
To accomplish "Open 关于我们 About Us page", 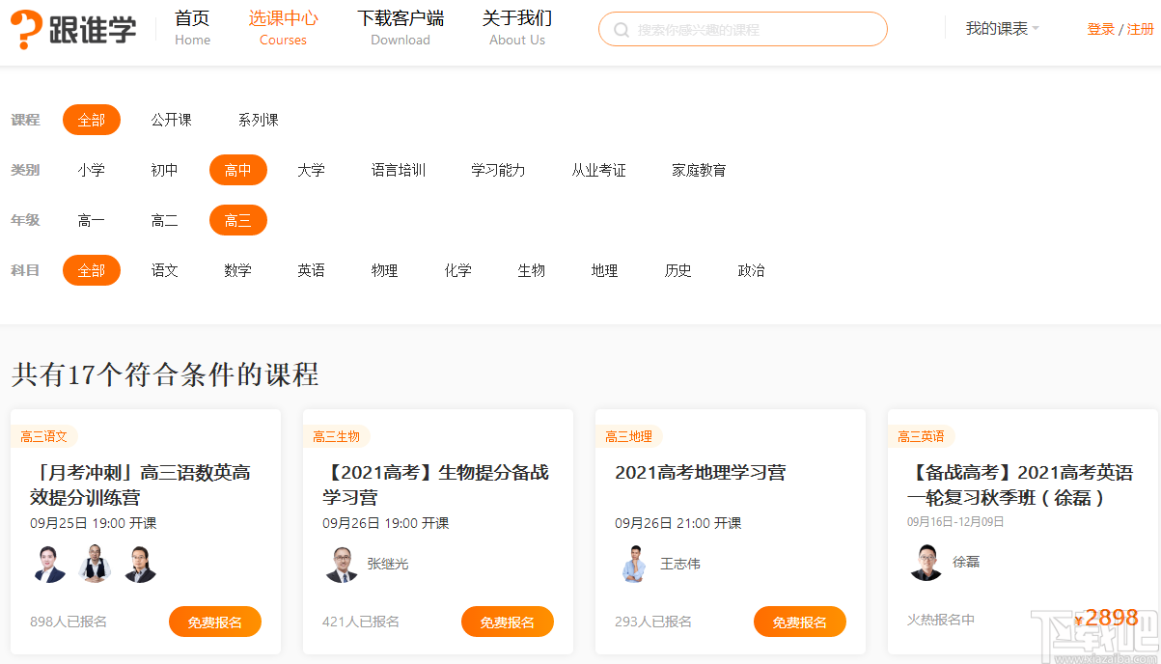I will click(x=517, y=28).
